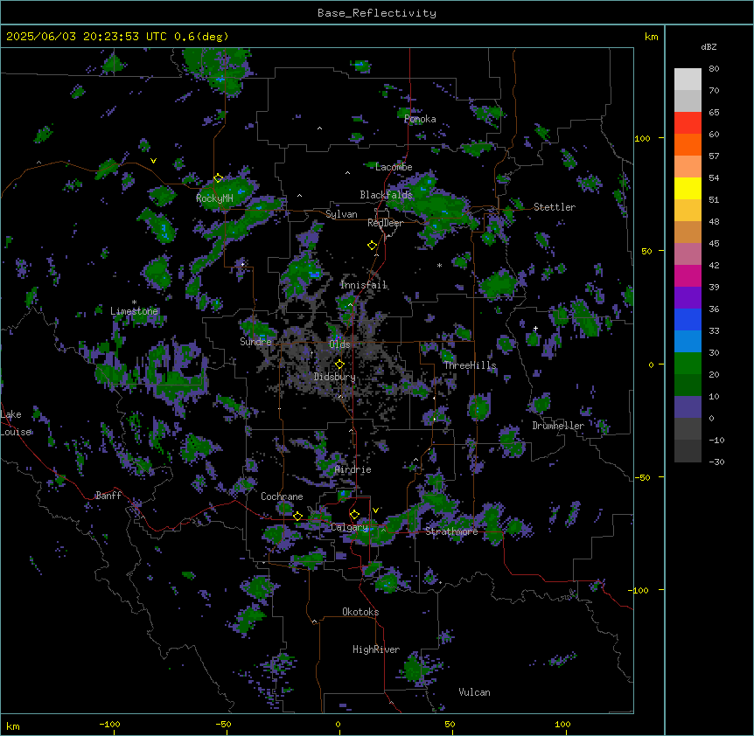Viewport: 754px width, 736px height.
Task: Click the Cochrane city label
Action: point(282,496)
